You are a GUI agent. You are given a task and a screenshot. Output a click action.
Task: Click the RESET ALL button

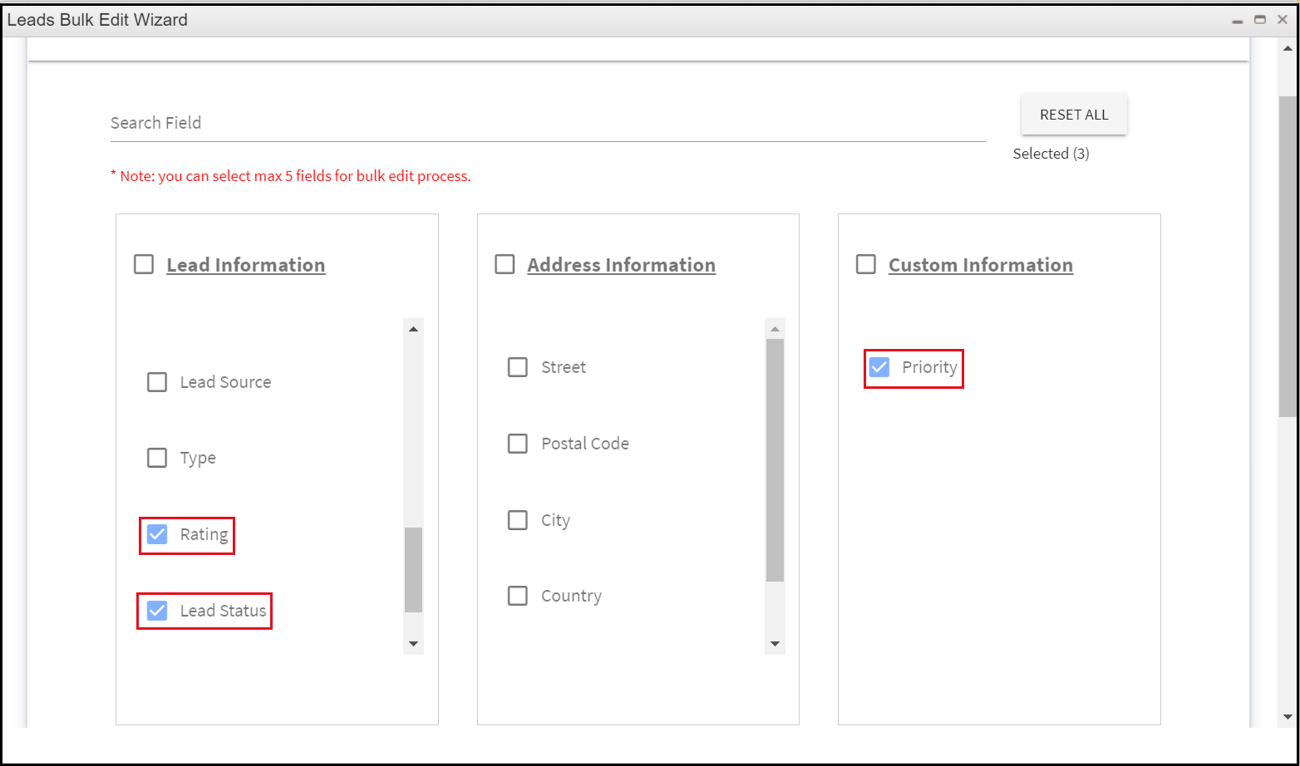pos(1073,114)
